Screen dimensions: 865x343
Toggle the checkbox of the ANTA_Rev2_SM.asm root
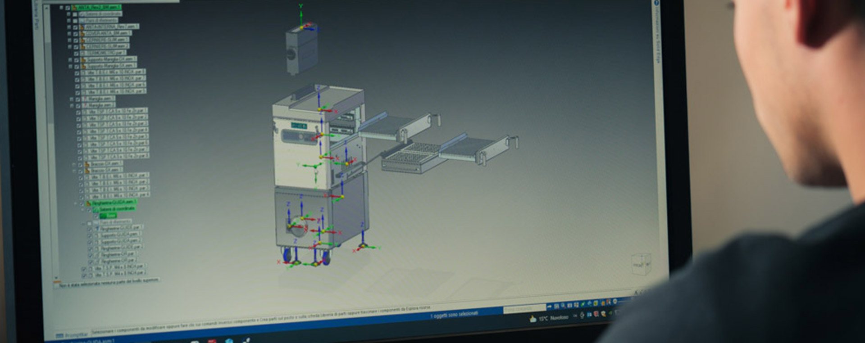(x=68, y=8)
